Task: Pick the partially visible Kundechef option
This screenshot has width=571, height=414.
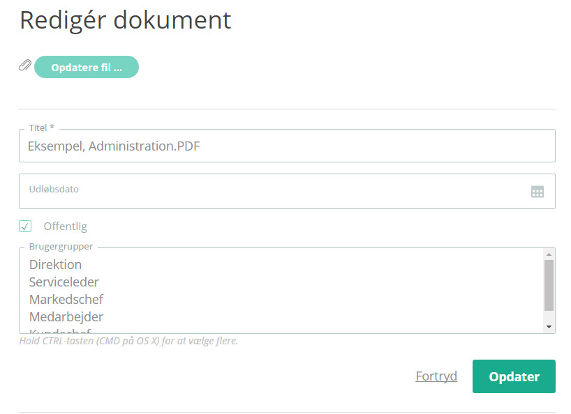Action: click(60, 330)
